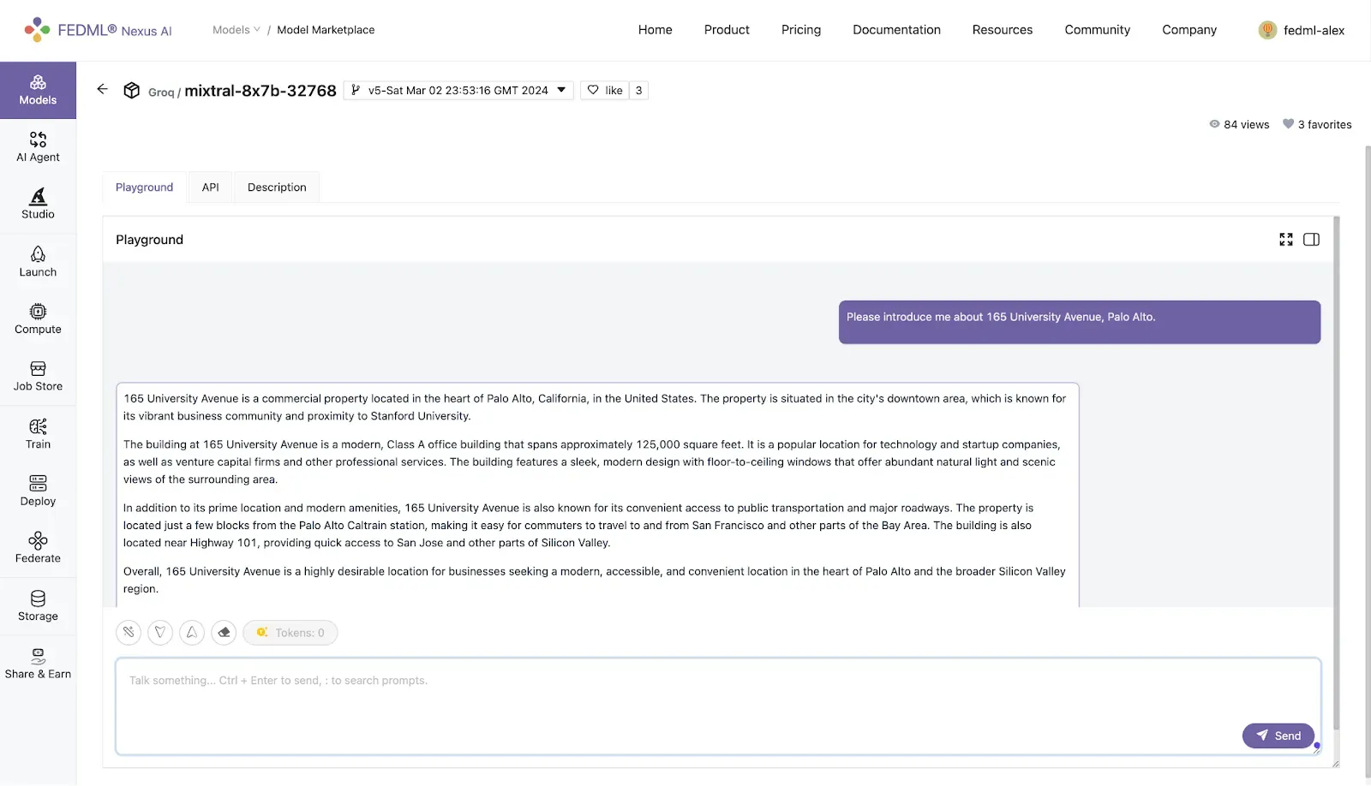Viewport: 1371px width, 786px height.
Task: Switch to the Description tab
Action: pyautogui.click(x=277, y=188)
